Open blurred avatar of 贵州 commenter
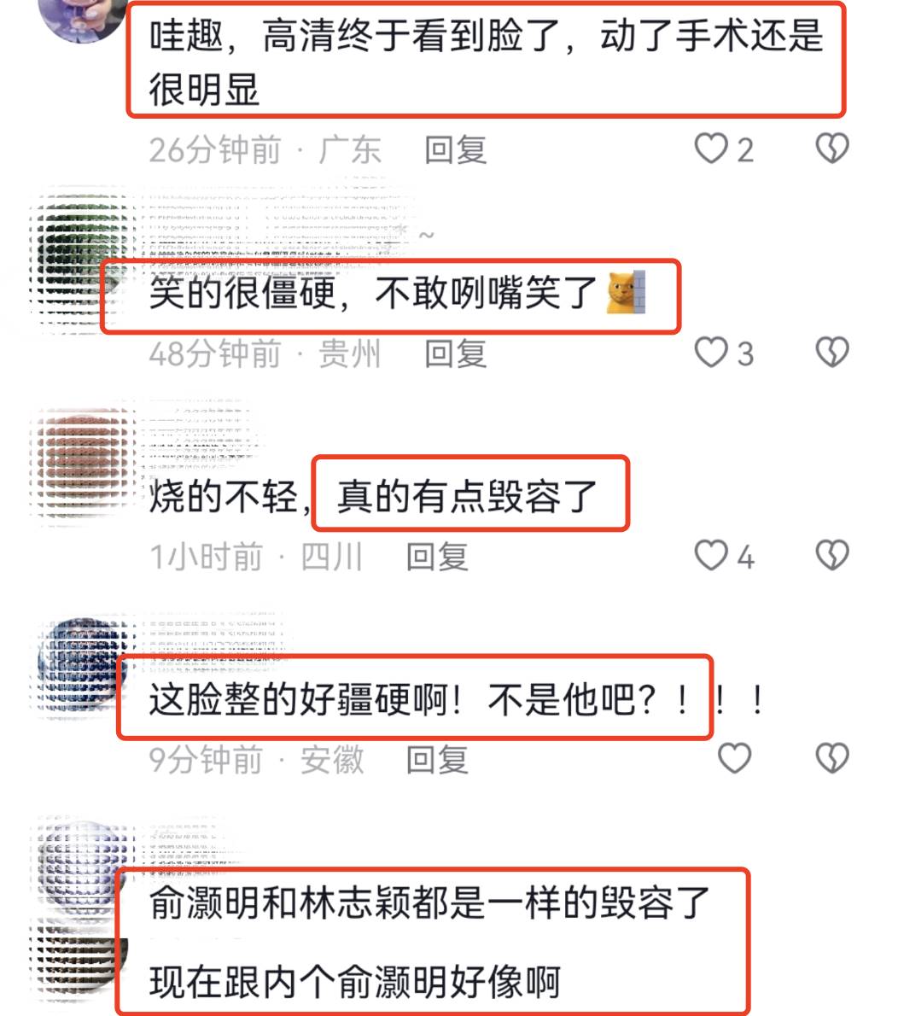Image resolution: width=898 pixels, height=1016 pixels. click(81, 260)
